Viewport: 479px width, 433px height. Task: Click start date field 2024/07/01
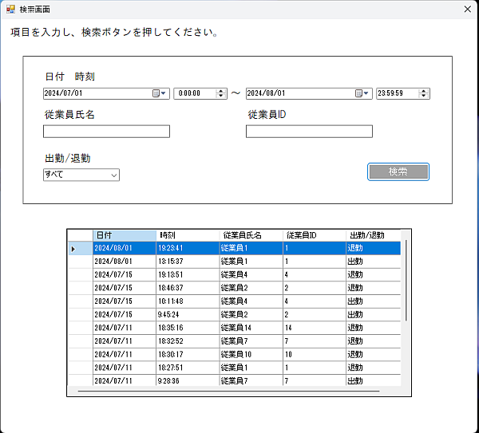tap(106, 93)
